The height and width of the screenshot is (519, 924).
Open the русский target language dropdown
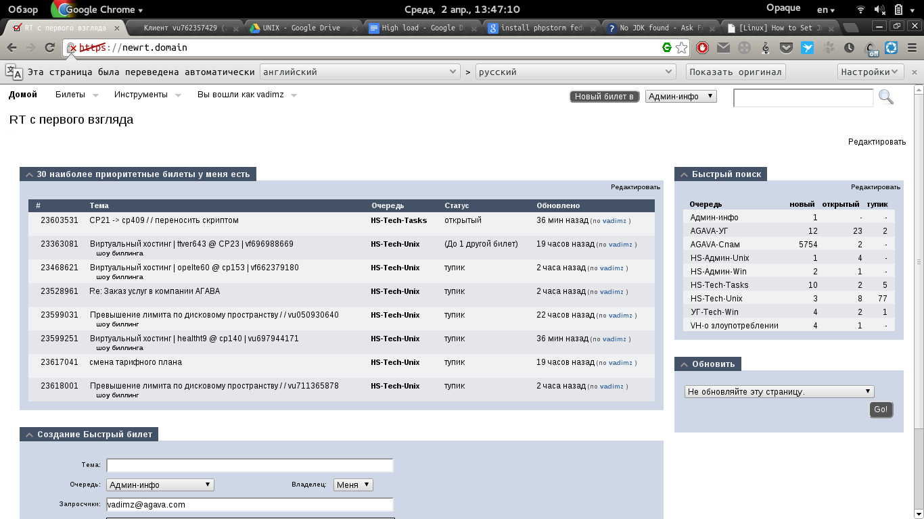click(x=576, y=72)
